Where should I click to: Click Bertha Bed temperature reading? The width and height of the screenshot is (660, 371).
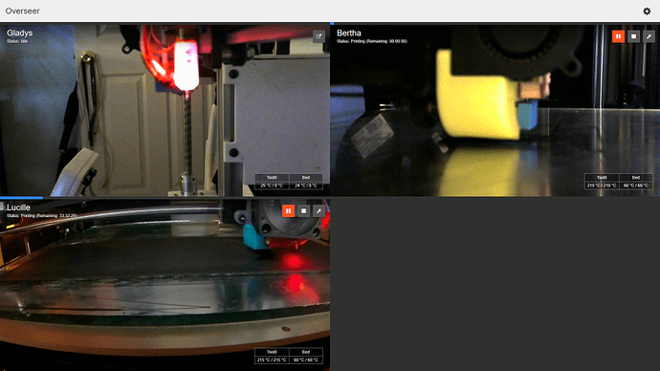point(636,185)
